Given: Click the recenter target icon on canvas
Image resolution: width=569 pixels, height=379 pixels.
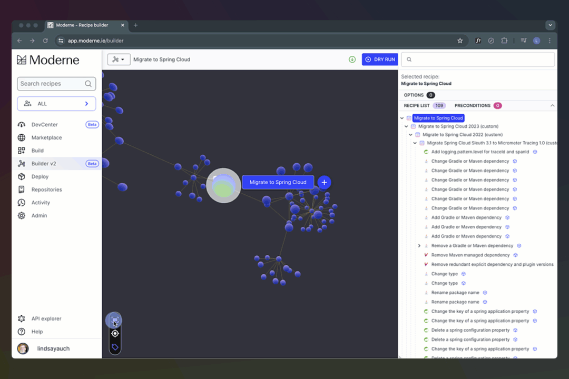Looking at the screenshot, I should [x=115, y=333].
